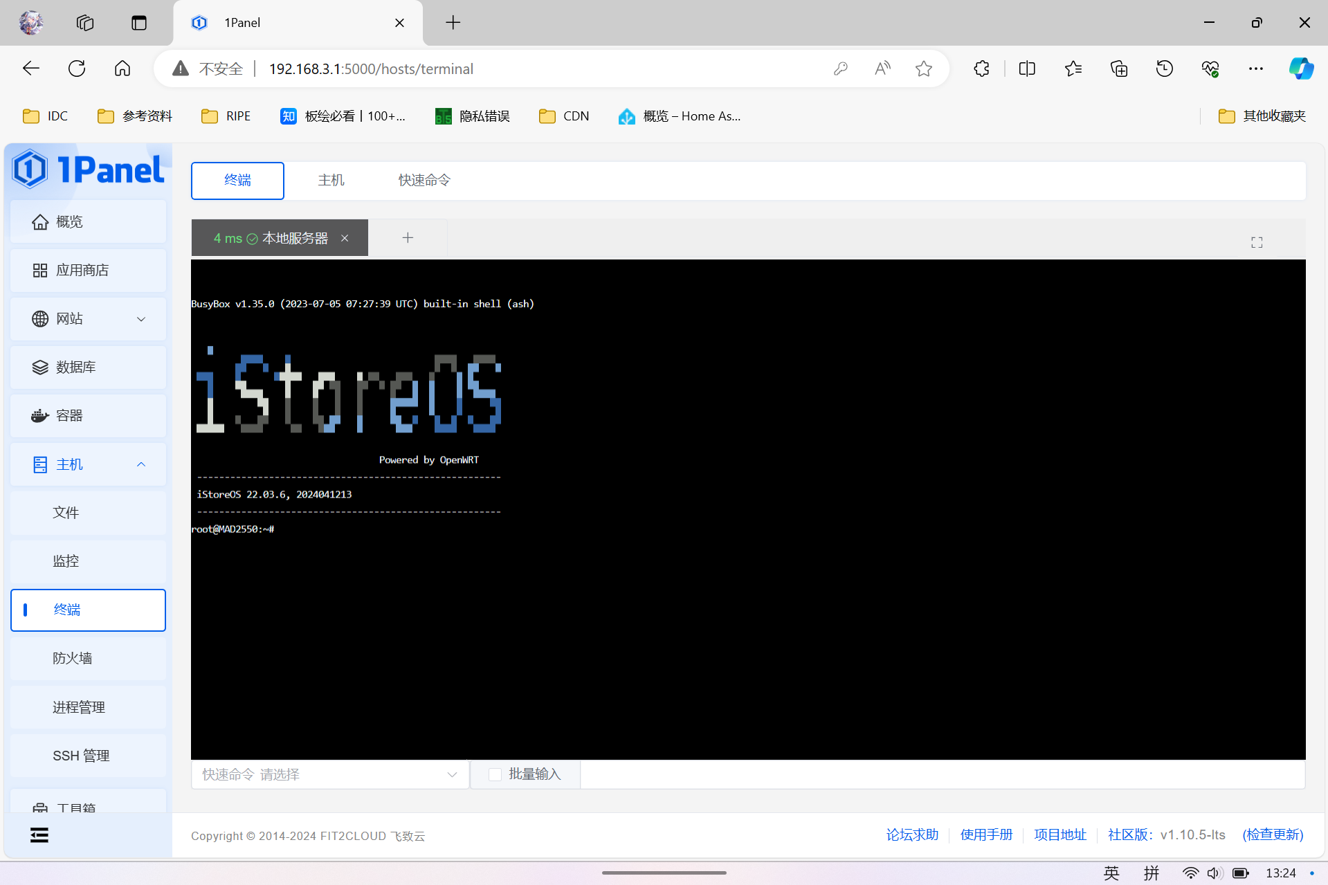
Task: Switch to the 快速命令 tab
Action: (424, 181)
